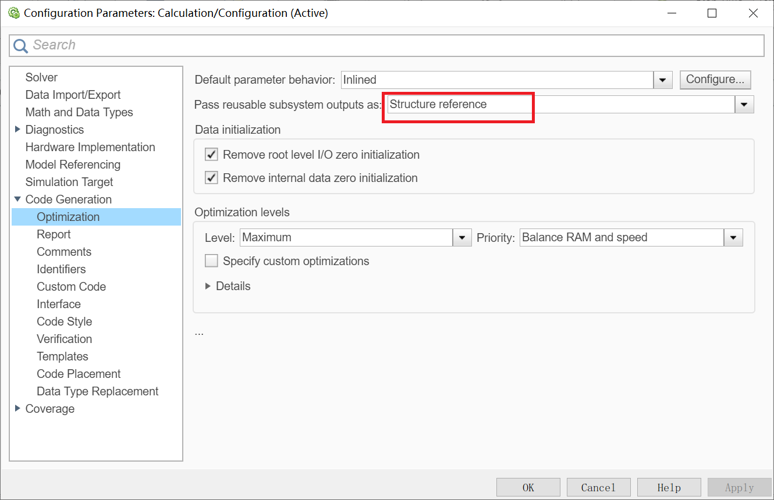Open the Data Type Replacement settings
This screenshot has width=774, height=500.
point(97,391)
